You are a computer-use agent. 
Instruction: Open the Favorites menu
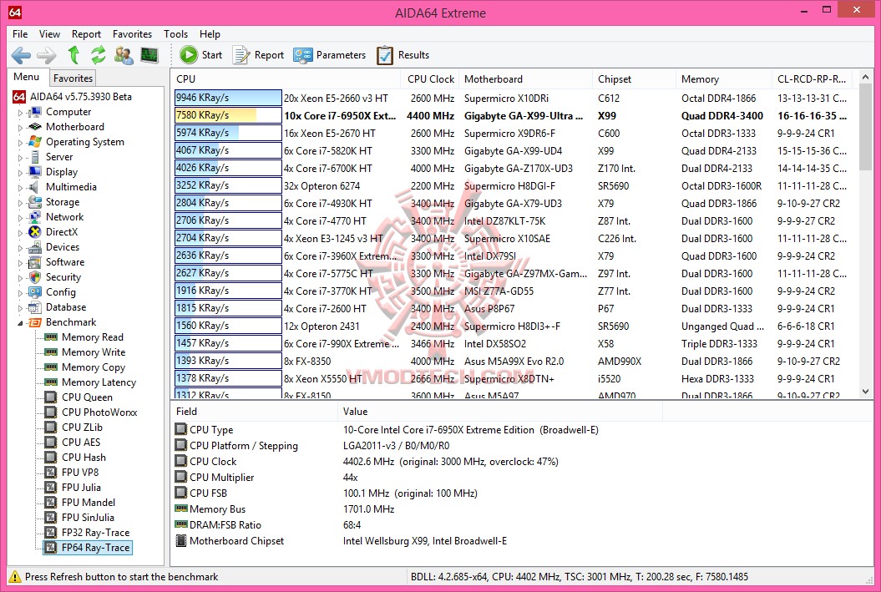coord(132,34)
